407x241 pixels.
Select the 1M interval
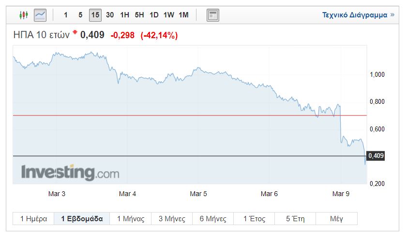tap(183, 15)
